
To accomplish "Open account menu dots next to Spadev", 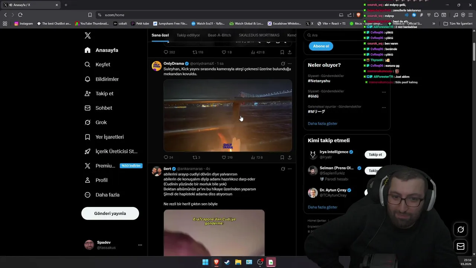I will pos(140,245).
